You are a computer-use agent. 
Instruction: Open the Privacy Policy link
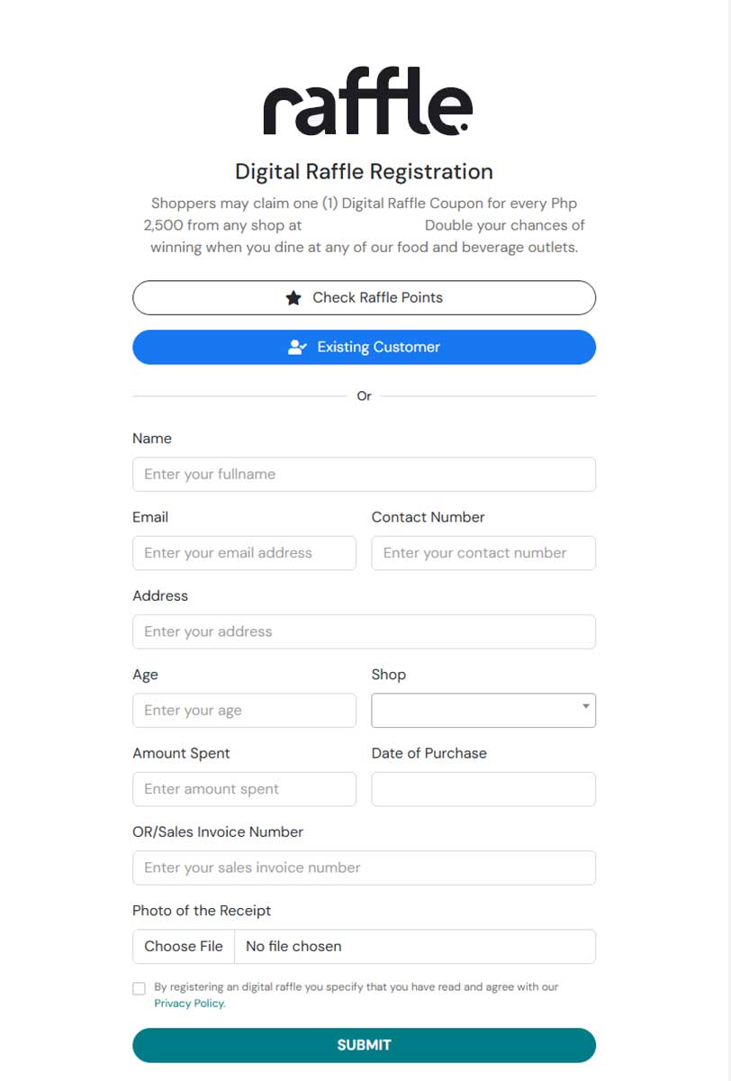click(189, 1004)
